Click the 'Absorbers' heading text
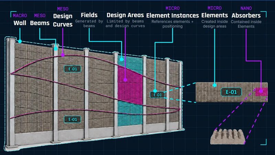Screen dimensions: 275x155 [x=246, y=15]
